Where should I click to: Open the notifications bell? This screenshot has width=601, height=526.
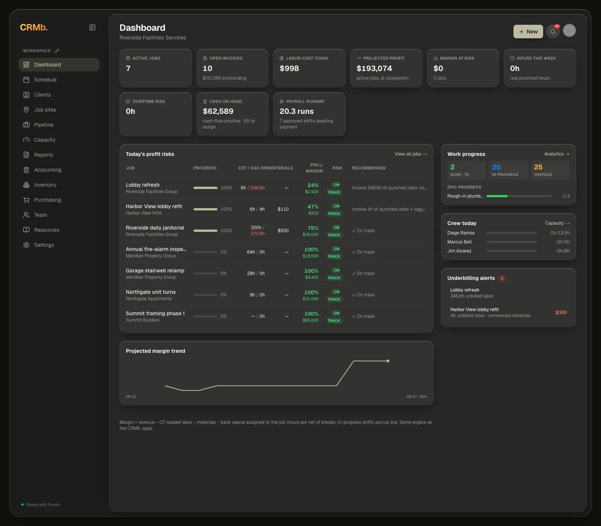pos(553,32)
